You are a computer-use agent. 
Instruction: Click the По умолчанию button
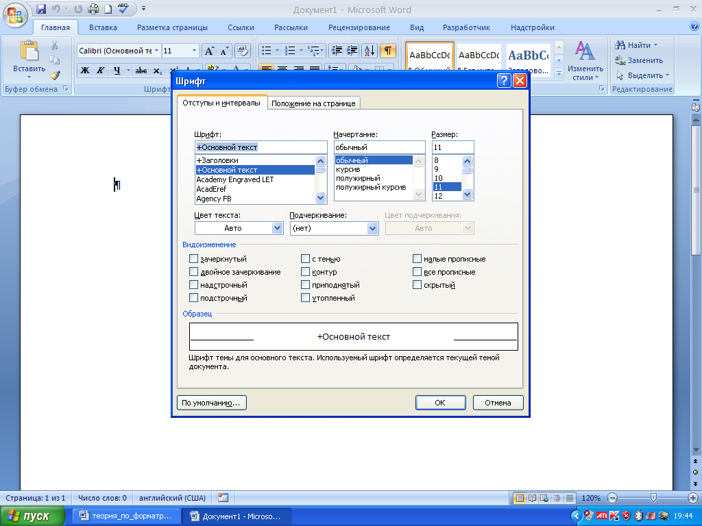[211, 403]
